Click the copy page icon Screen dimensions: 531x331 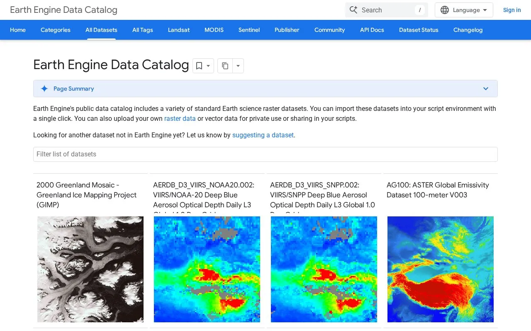225,66
